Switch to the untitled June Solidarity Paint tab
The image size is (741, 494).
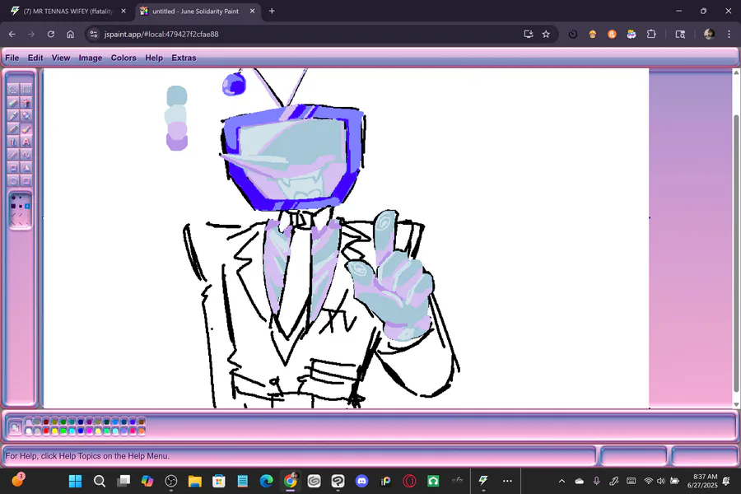(x=198, y=11)
